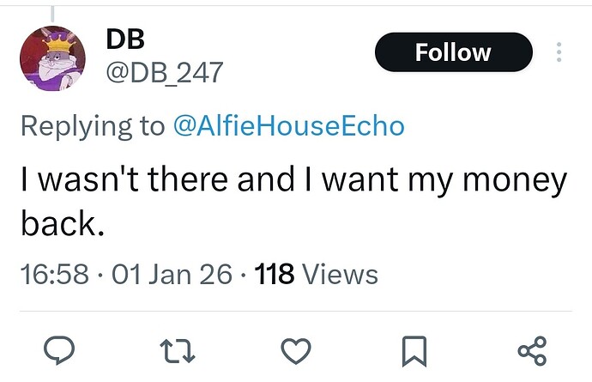Click the thread connector line above avatar
The height and width of the screenshot is (382, 592).
52,13
